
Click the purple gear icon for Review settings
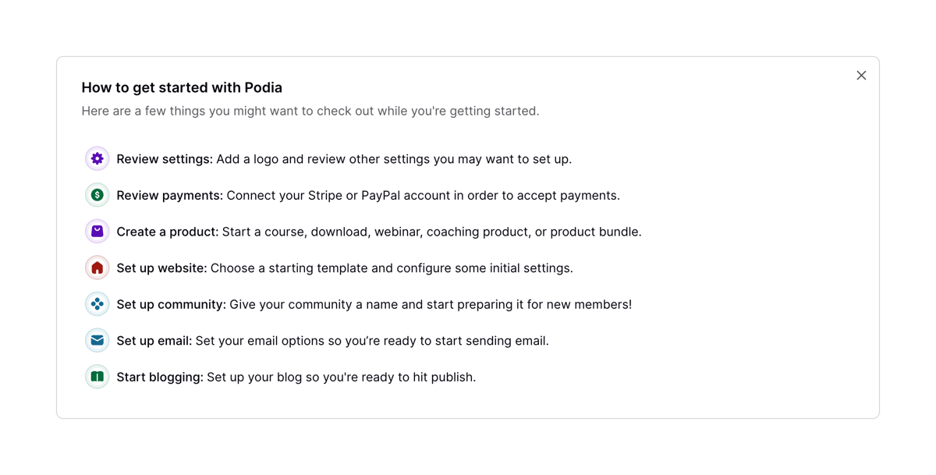(x=96, y=158)
